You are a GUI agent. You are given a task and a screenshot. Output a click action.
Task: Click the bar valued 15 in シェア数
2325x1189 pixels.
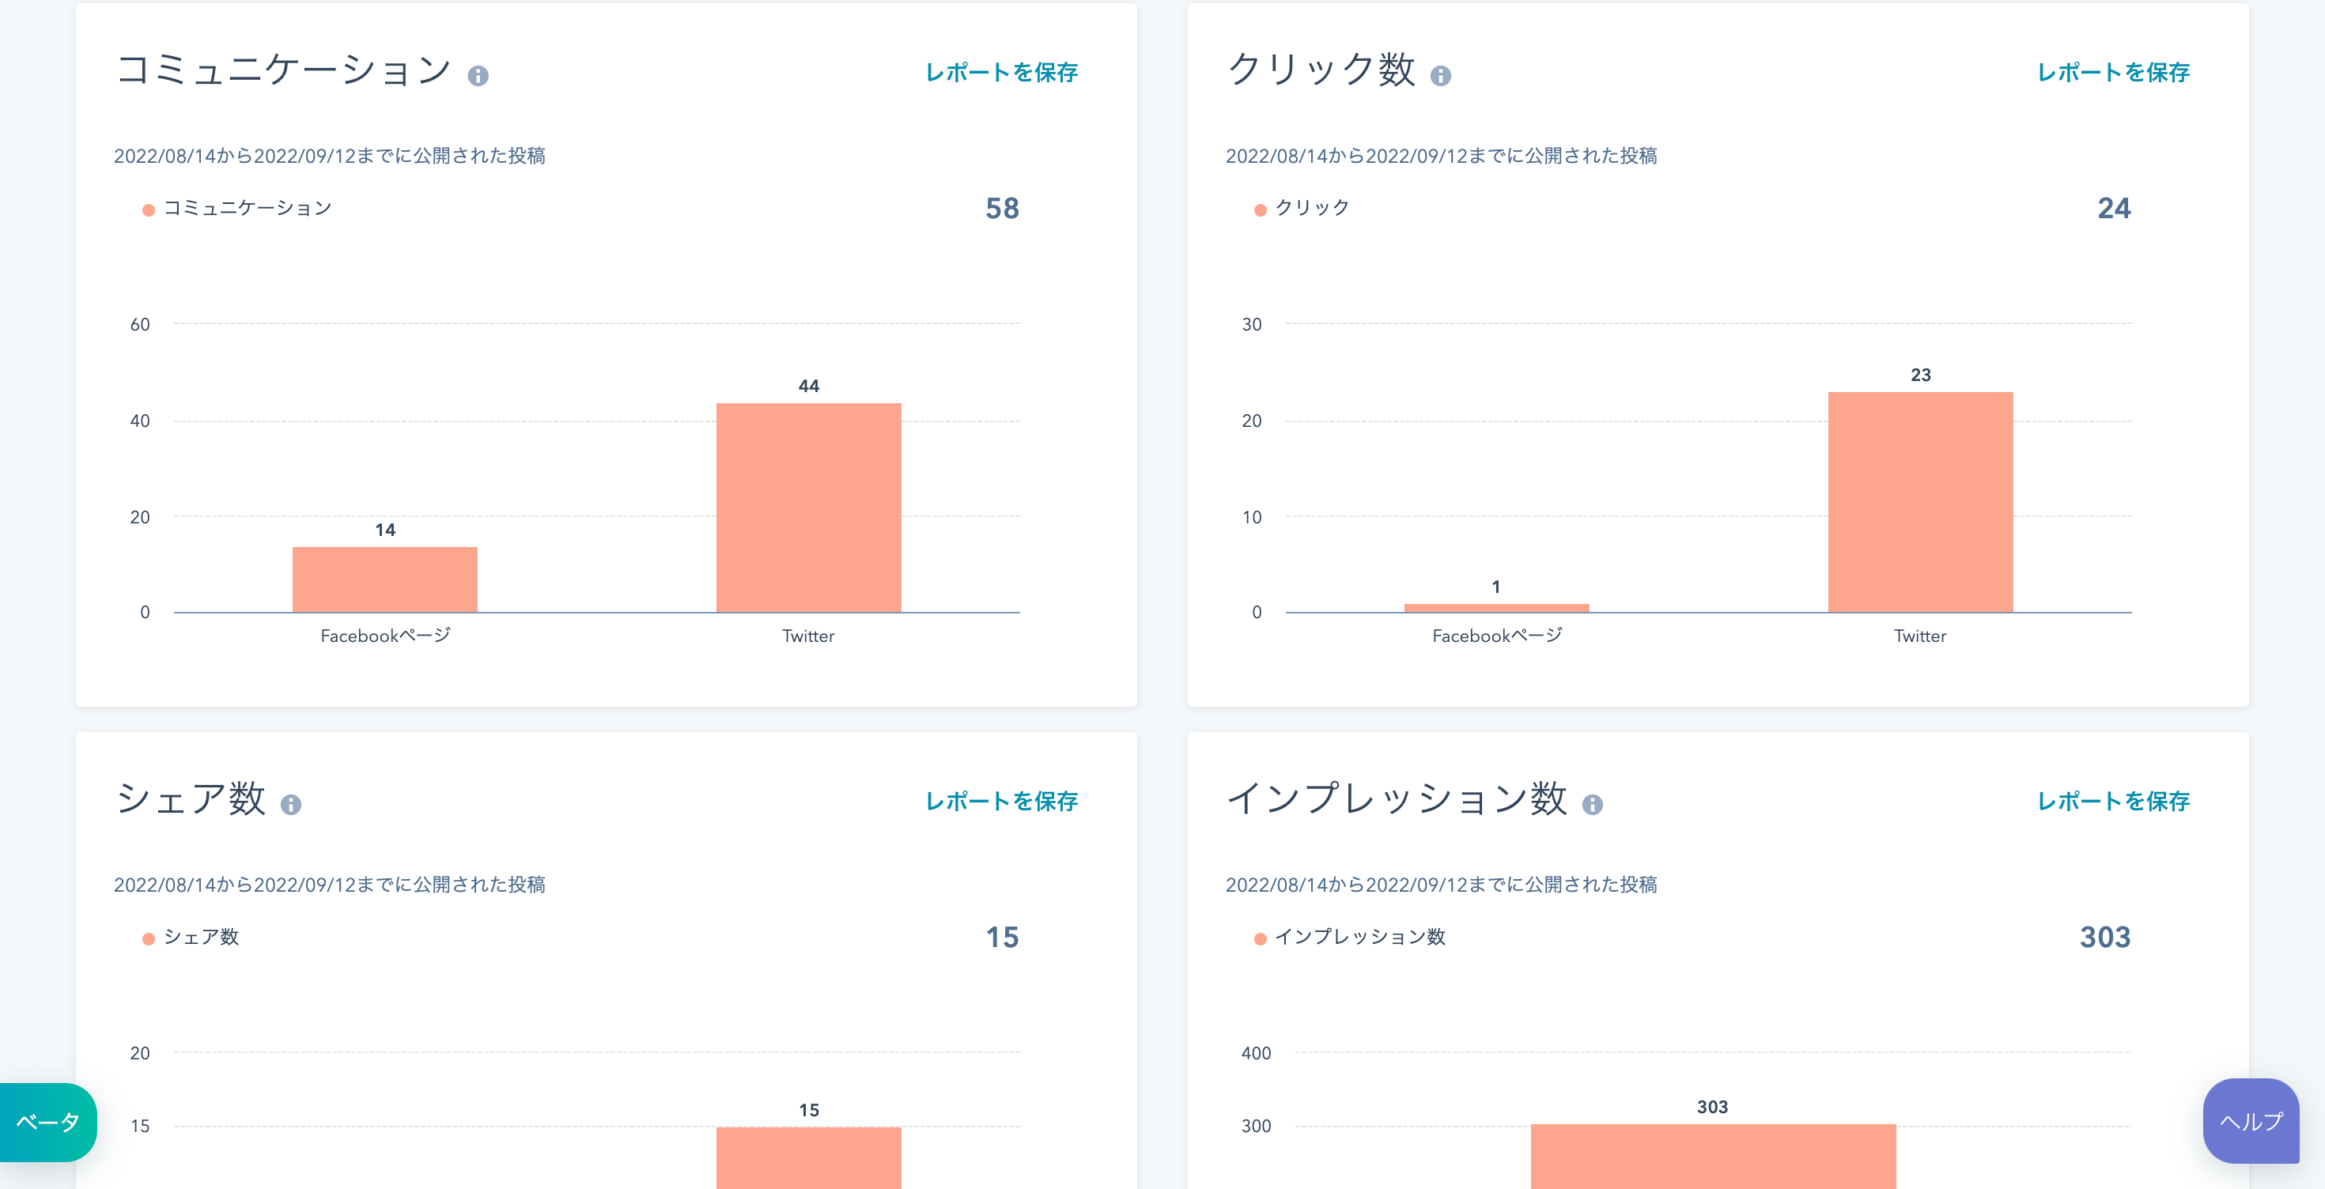point(809,1157)
